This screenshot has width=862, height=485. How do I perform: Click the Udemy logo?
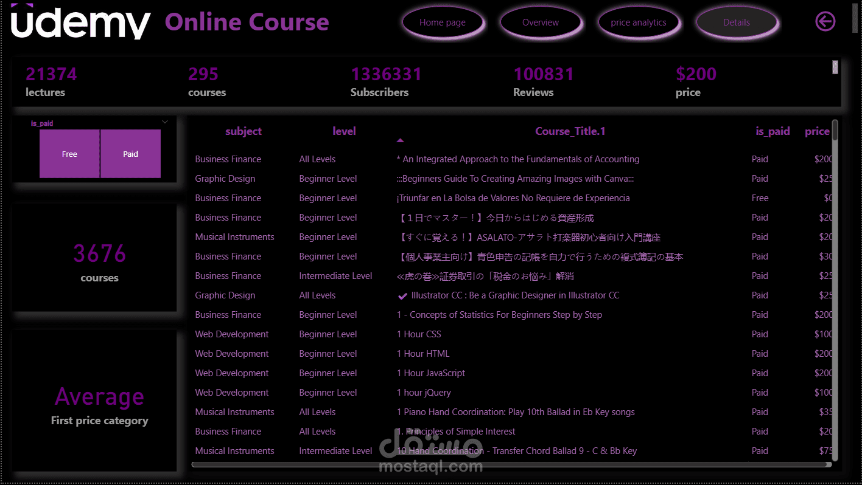pyautogui.click(x=80, y=22)
